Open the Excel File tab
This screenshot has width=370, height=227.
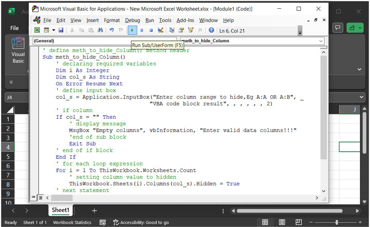[x=14, y=28]
